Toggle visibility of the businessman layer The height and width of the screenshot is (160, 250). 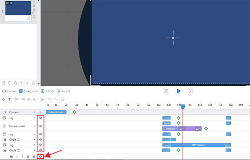(x=40, y=126)
